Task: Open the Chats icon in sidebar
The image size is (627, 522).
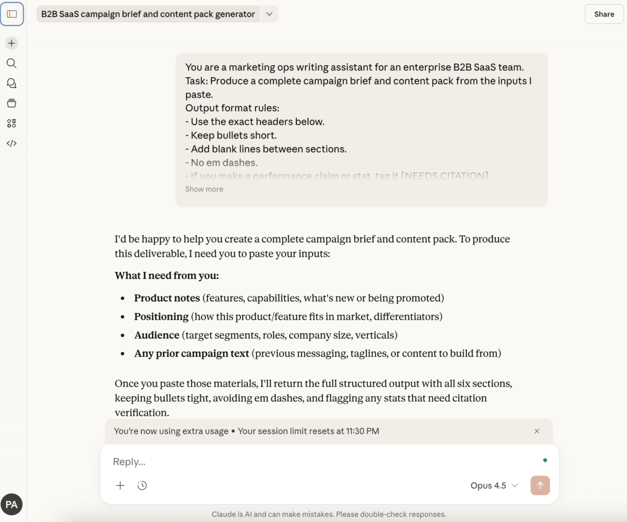Action: (12, 83)
